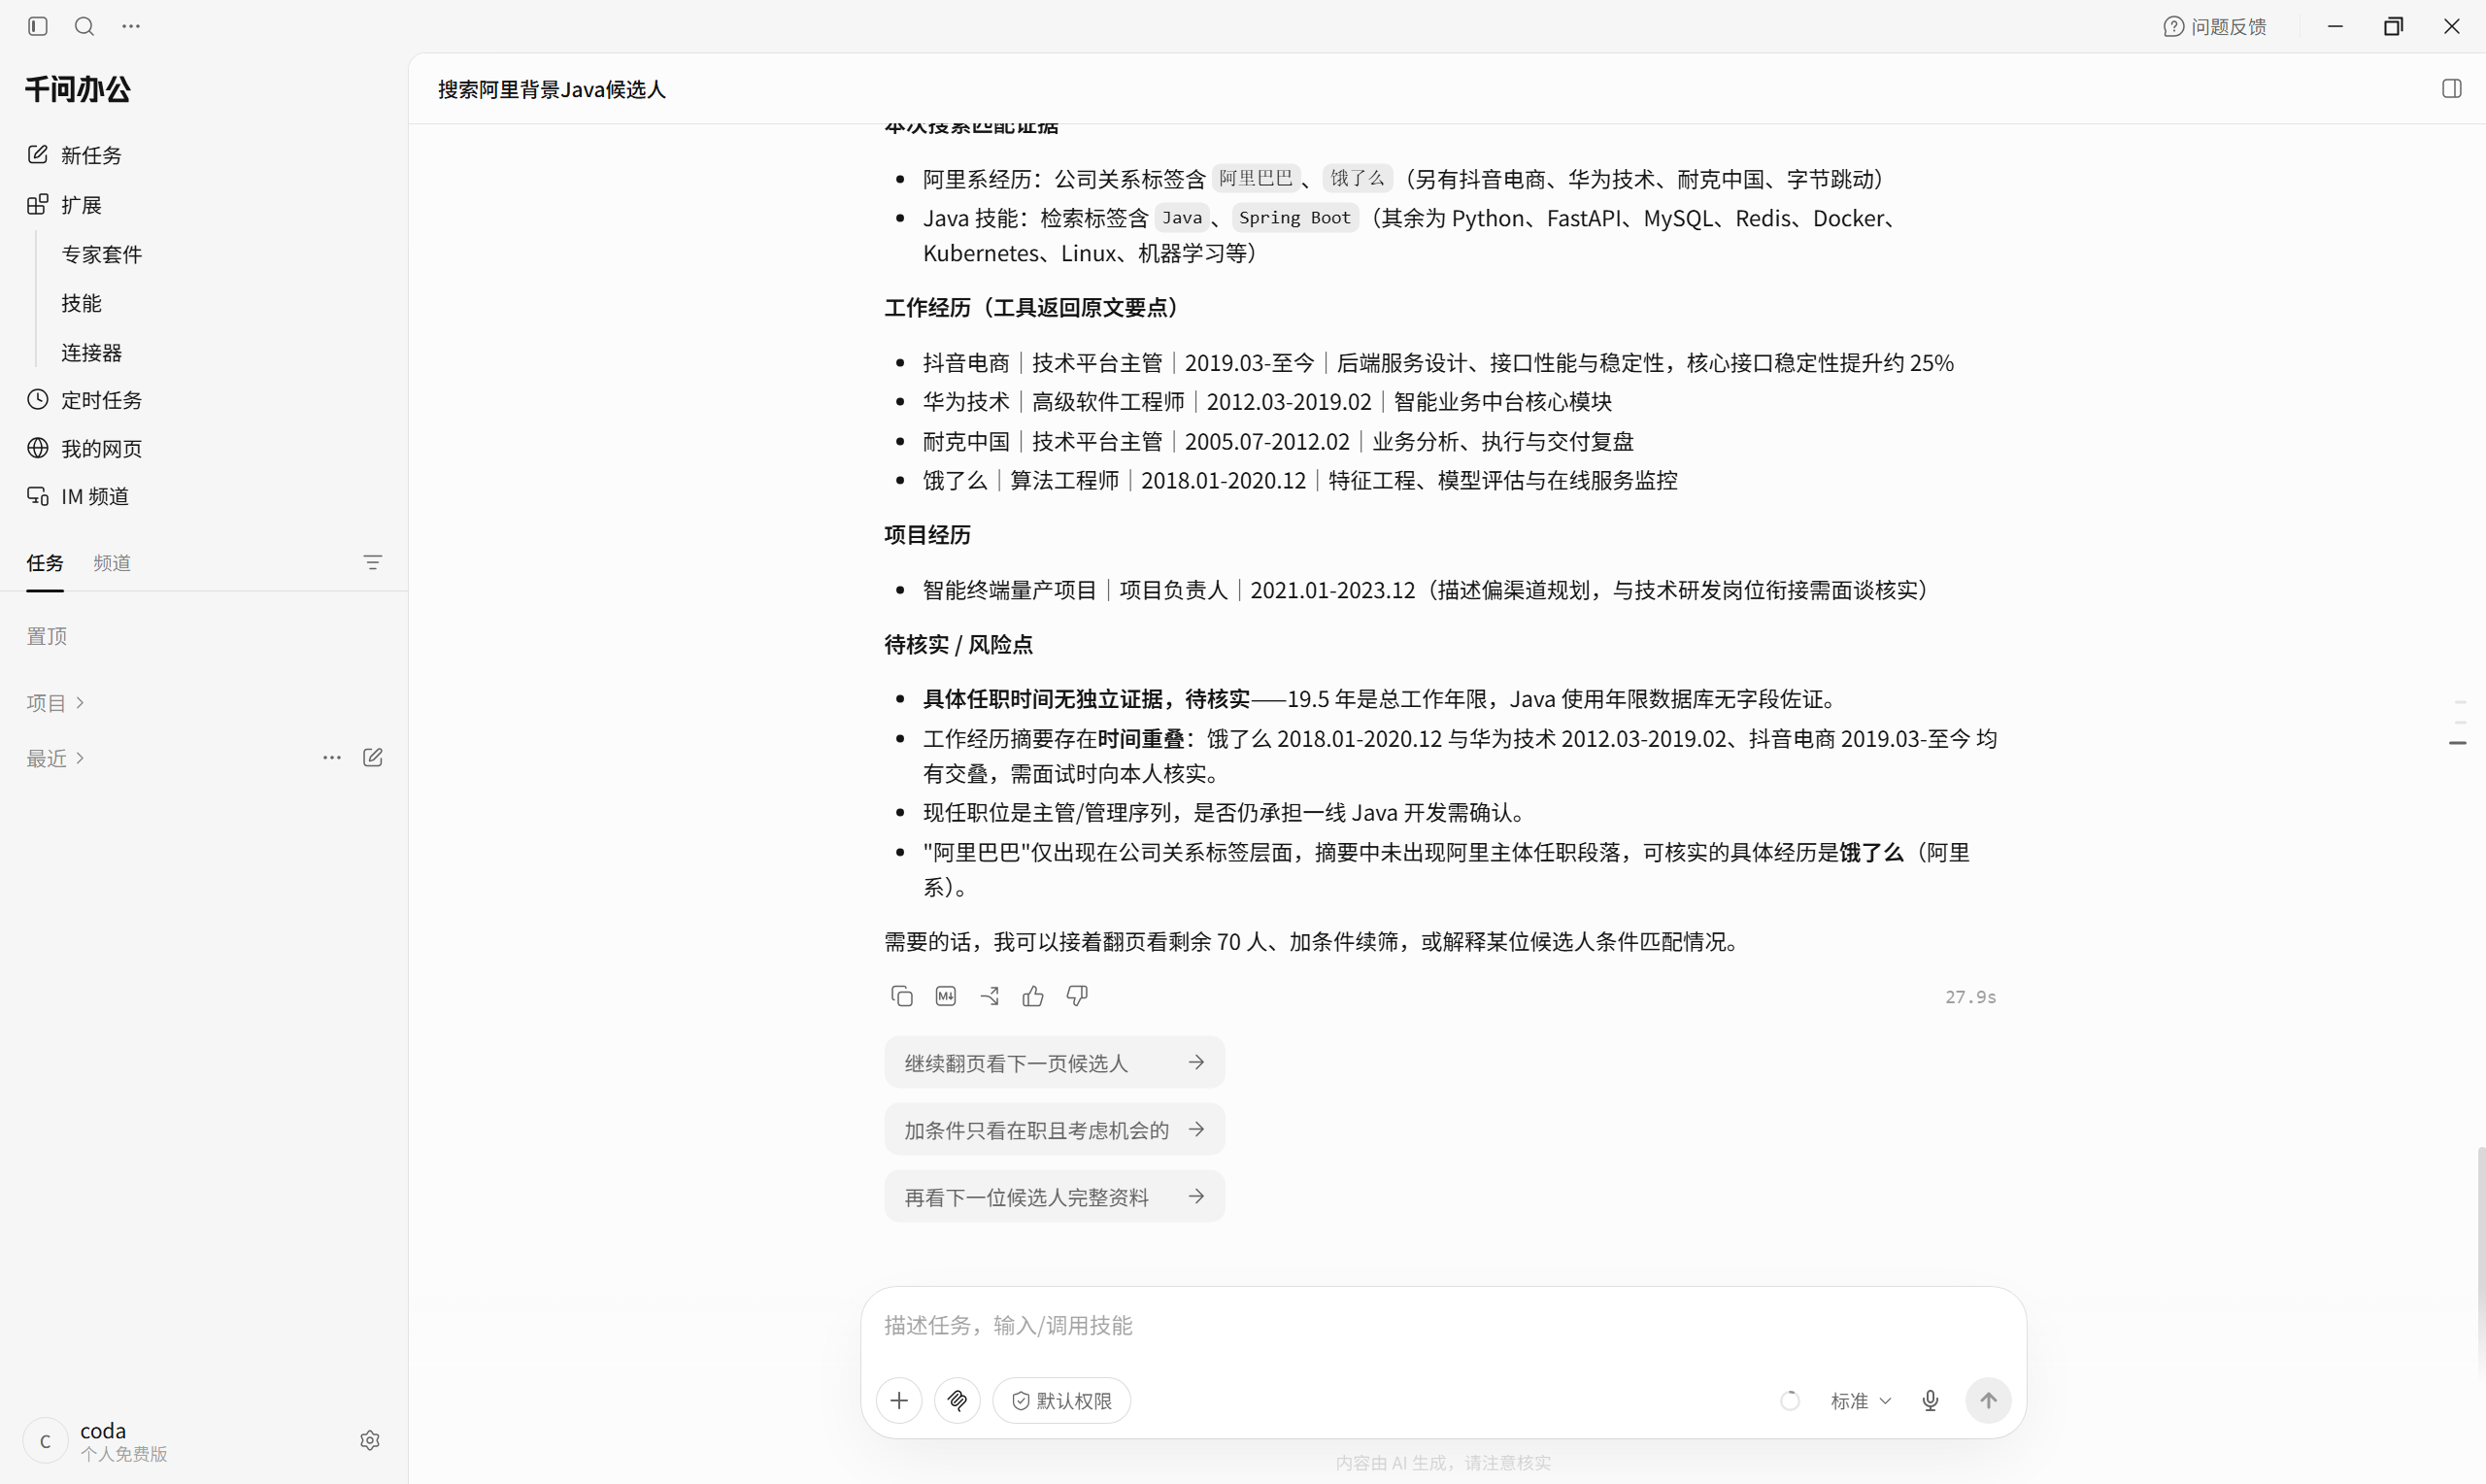Open the 最近 section ellipsis menu

tap(332, 758)
